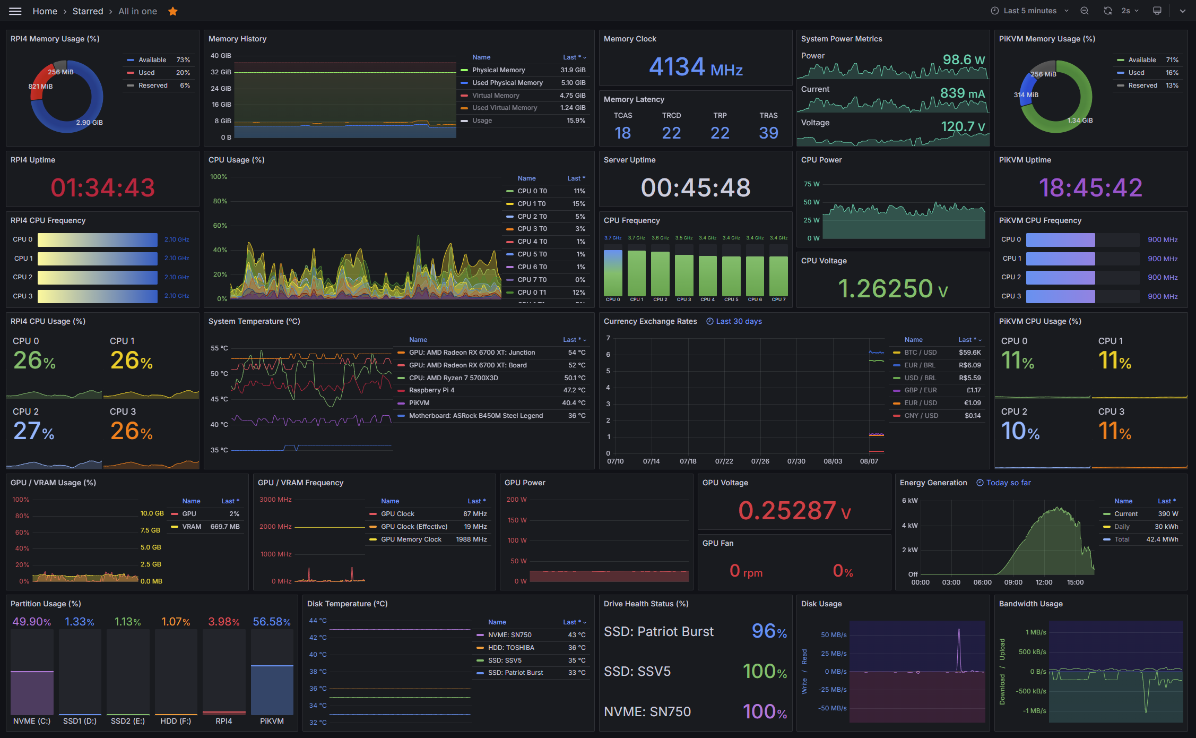Viewport: 1196px width, 738px height.
Task: Open the Starred breadcrumb
Action: click(88, 11)
